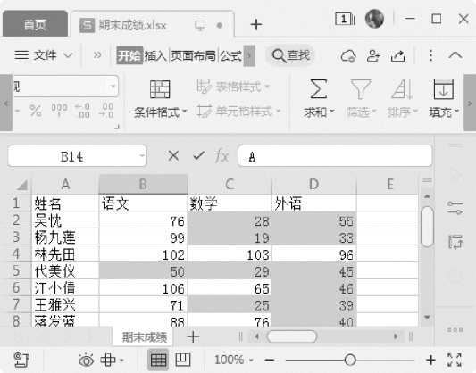The width and height of the screenshot is (476, 373).
Task: Switch to page layout view
Action: 183,360
